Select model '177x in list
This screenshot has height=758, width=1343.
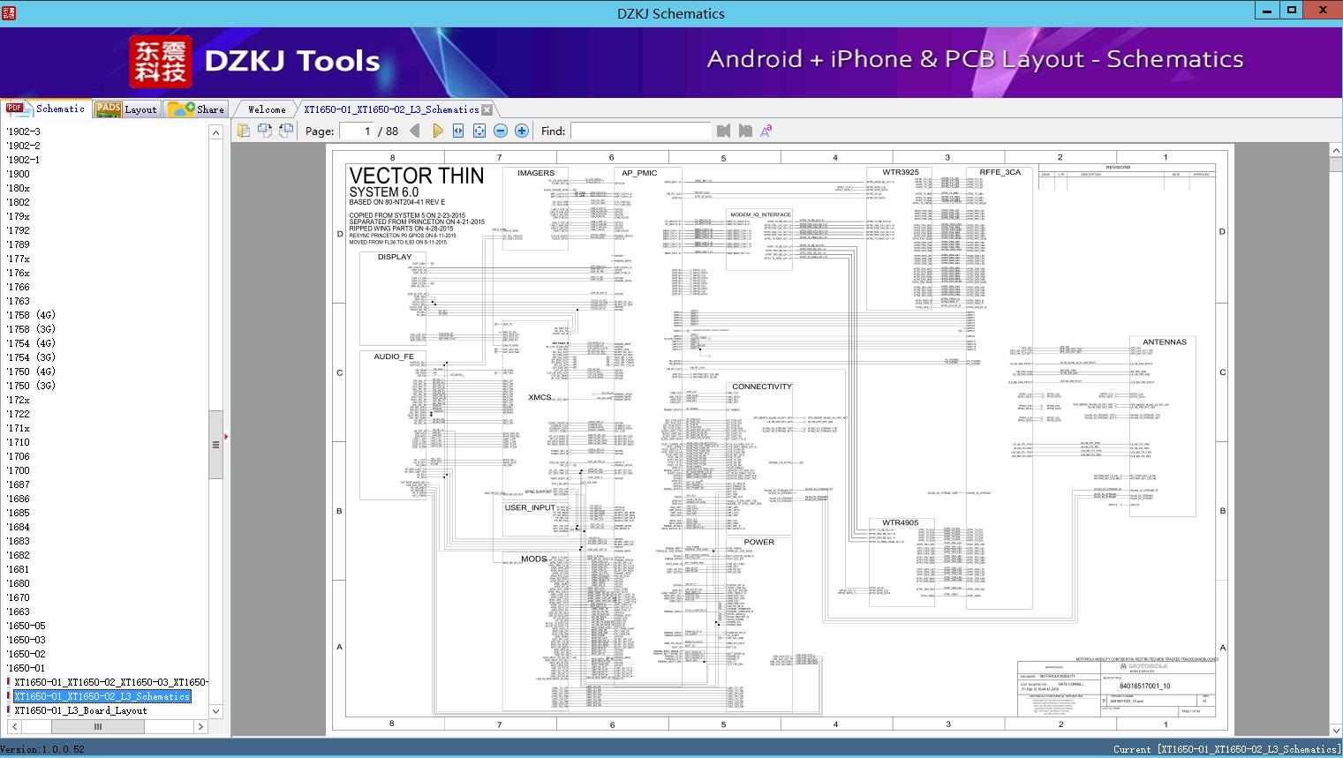pyautogui.click(x=18, y=259)
